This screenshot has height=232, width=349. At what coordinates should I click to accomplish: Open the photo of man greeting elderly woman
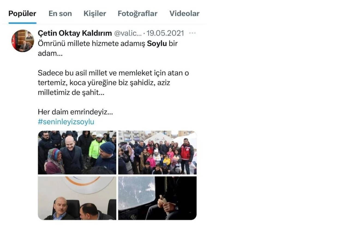tap(77, 153)
